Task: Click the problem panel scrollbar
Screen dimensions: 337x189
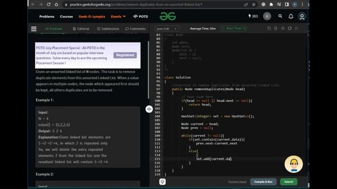Action: pos(148,70)
